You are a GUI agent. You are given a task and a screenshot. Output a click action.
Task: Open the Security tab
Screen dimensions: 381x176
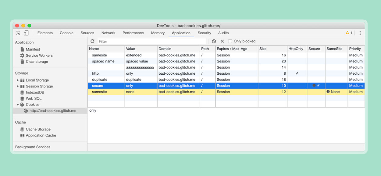pyautogui.click(x=204, y=33)
